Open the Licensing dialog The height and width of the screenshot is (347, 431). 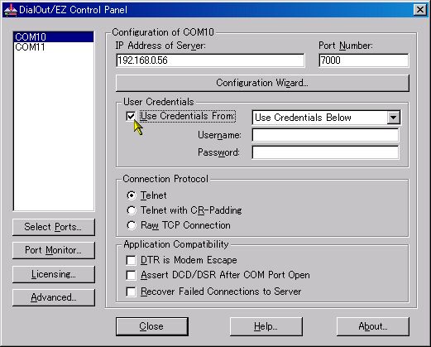[x=54, y=274]
